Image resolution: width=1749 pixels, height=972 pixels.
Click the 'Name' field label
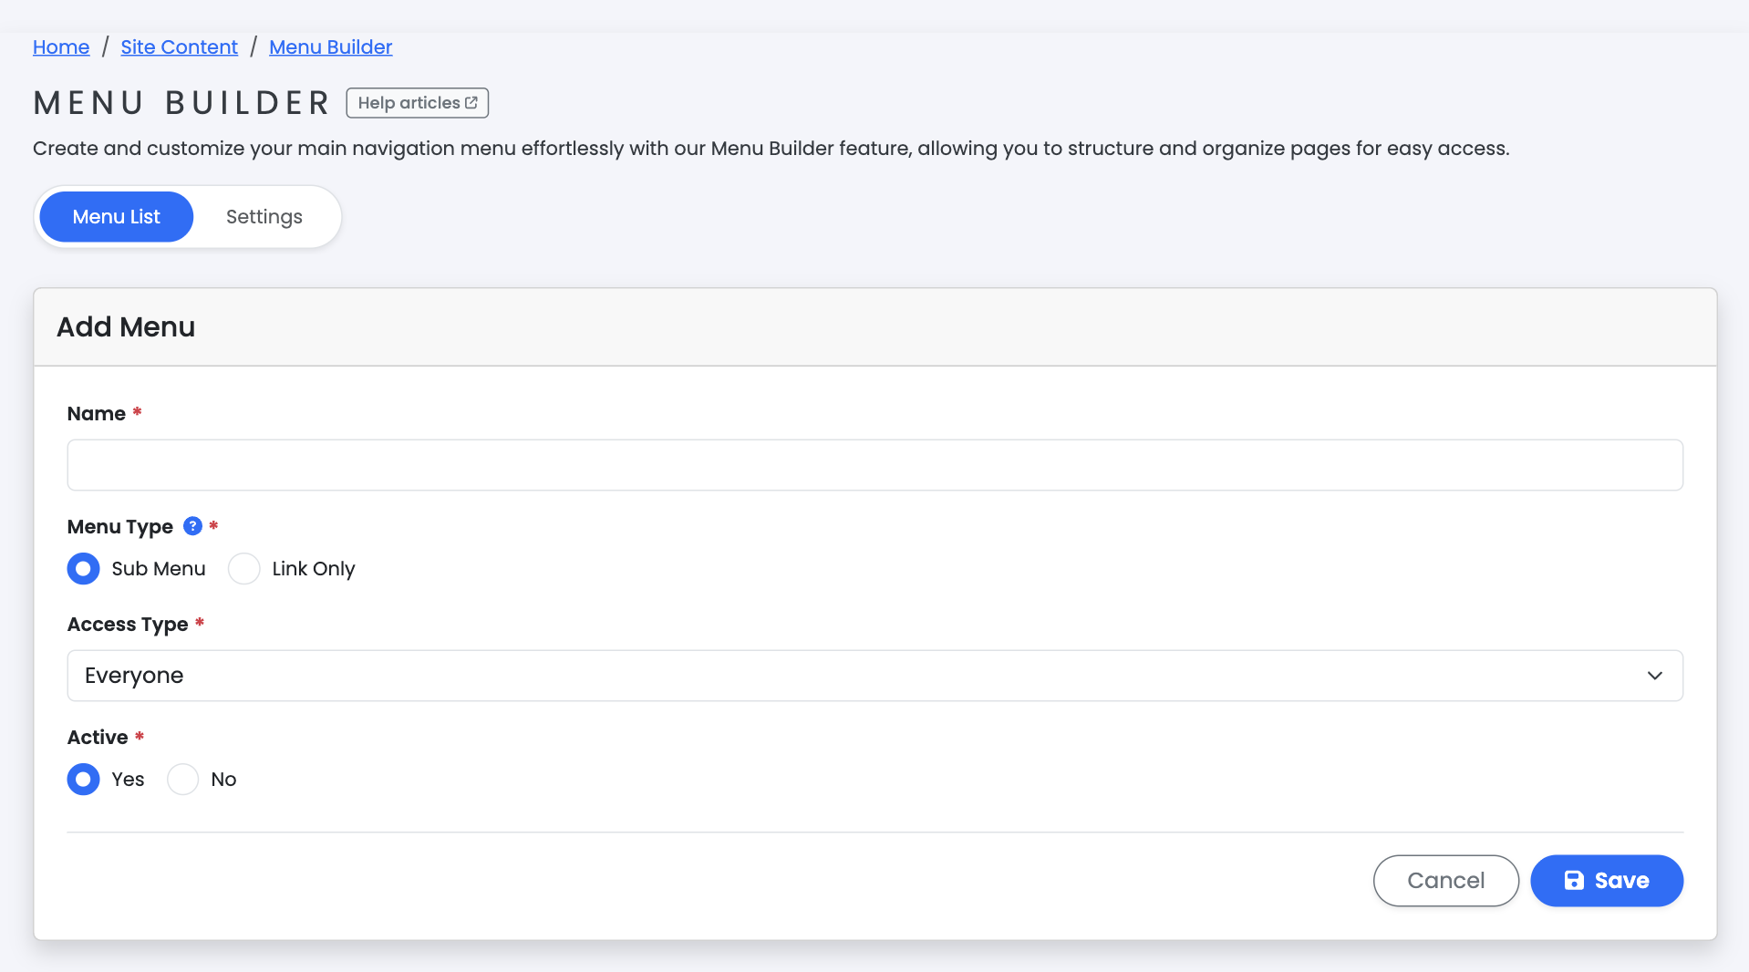pyautogui.click(x=97, y=414)
